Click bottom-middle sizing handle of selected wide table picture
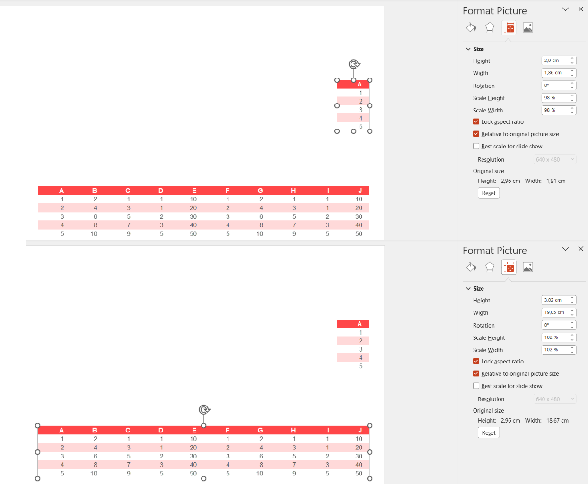 point(204,479)
